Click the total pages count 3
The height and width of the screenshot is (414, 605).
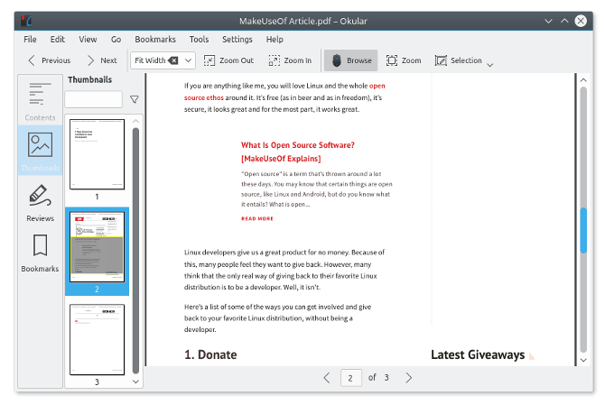tap(386, 377)
